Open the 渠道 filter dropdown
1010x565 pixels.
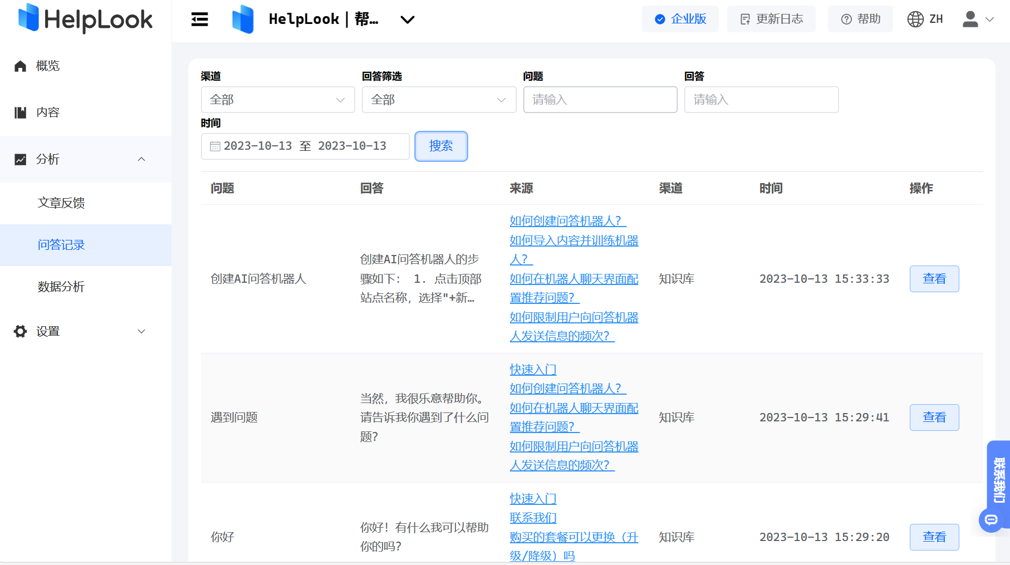[x=278, y=100]
